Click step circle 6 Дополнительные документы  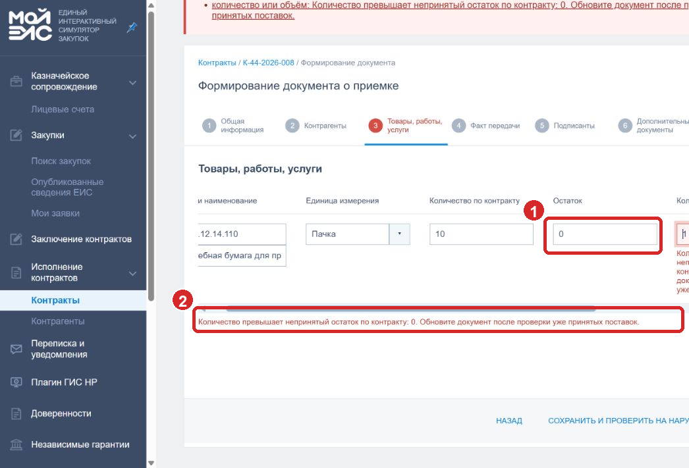coord(625,126)
